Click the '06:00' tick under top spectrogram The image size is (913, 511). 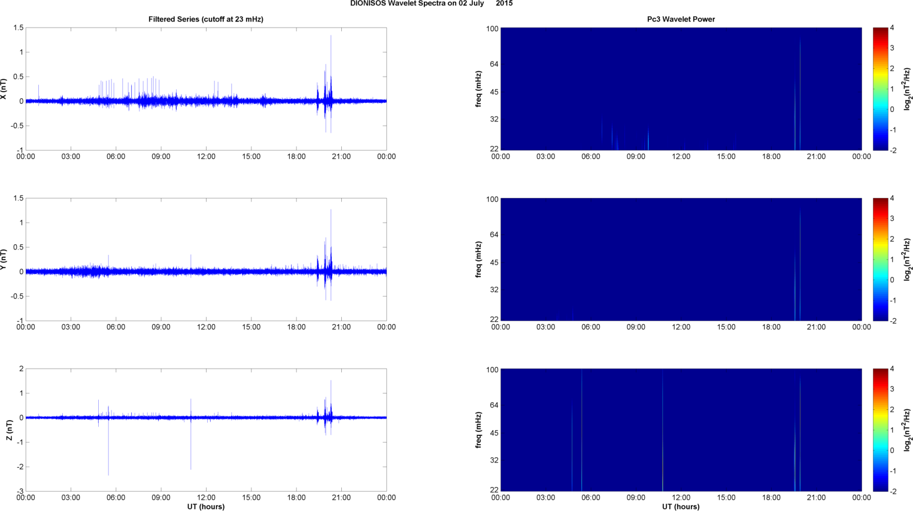(x=590, y=157)
